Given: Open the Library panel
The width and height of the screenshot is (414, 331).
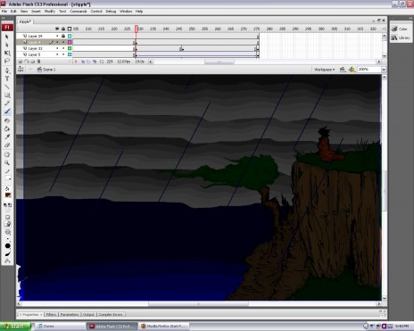Looking at the screenshot, I should tap(401, 37).
